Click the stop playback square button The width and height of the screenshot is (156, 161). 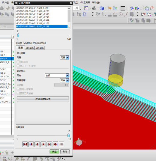tap(61, 144)
